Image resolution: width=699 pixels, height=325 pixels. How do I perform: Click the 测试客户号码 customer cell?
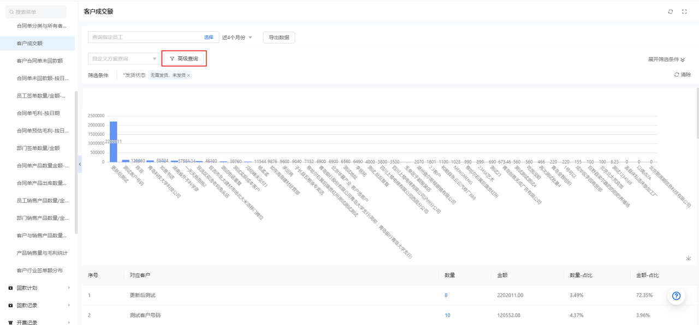coord(145,315)
